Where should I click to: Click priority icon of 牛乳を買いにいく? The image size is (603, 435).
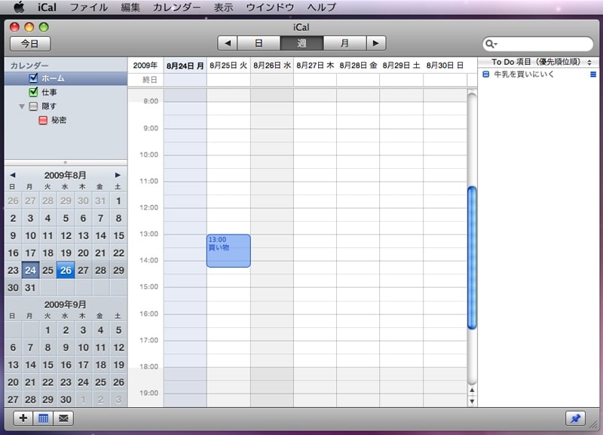(x=593, y=74)
